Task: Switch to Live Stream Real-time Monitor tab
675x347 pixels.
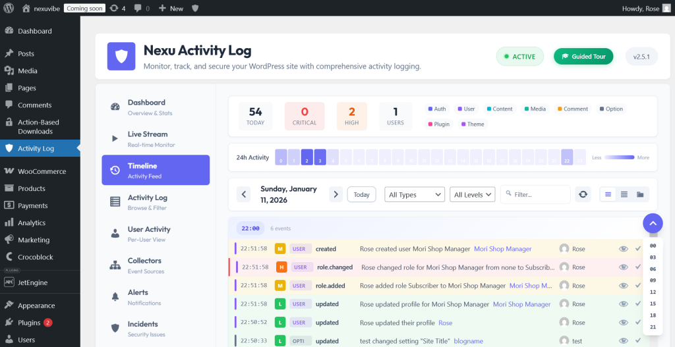Action: pyautogui.click(x=156, y=139)
